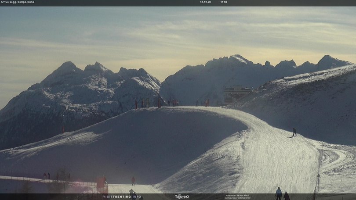Image resolution: width=356 pixels, height=200 pixels.
Task: Click the red-jacket person at slope bottom
Action: click(133, 180)
